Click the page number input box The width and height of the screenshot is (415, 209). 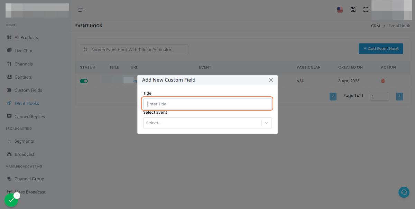click(379, 96)
